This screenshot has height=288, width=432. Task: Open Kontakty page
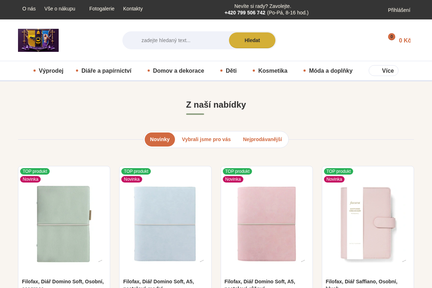coord(133,9)
